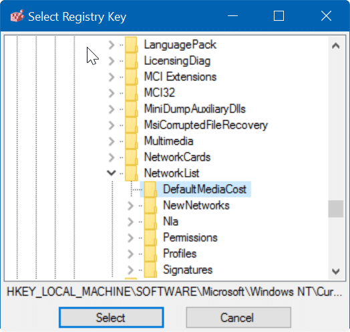Click the LanguagePack folder icon
This screenshot has height=332, width=350.
131,45
